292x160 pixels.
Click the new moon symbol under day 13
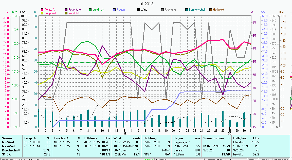tap(125, 133)
